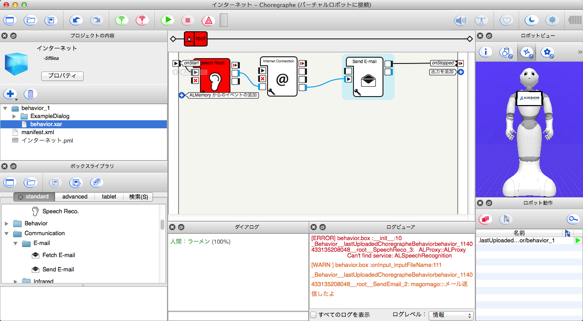The width and height of the screenshot is (583, 321).
Task: Select manifest.xml file
Action: pos(38,132)
